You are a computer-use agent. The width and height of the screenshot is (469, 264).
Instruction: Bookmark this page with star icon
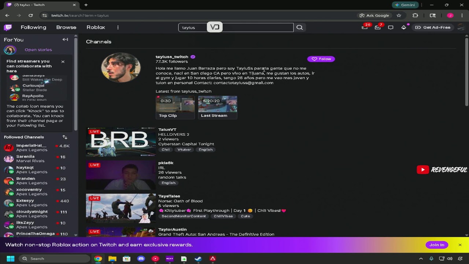(399, 15)
